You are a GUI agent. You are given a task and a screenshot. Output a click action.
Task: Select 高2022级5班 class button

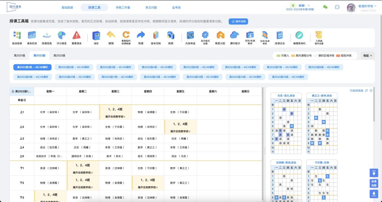(x=199, y=67)
